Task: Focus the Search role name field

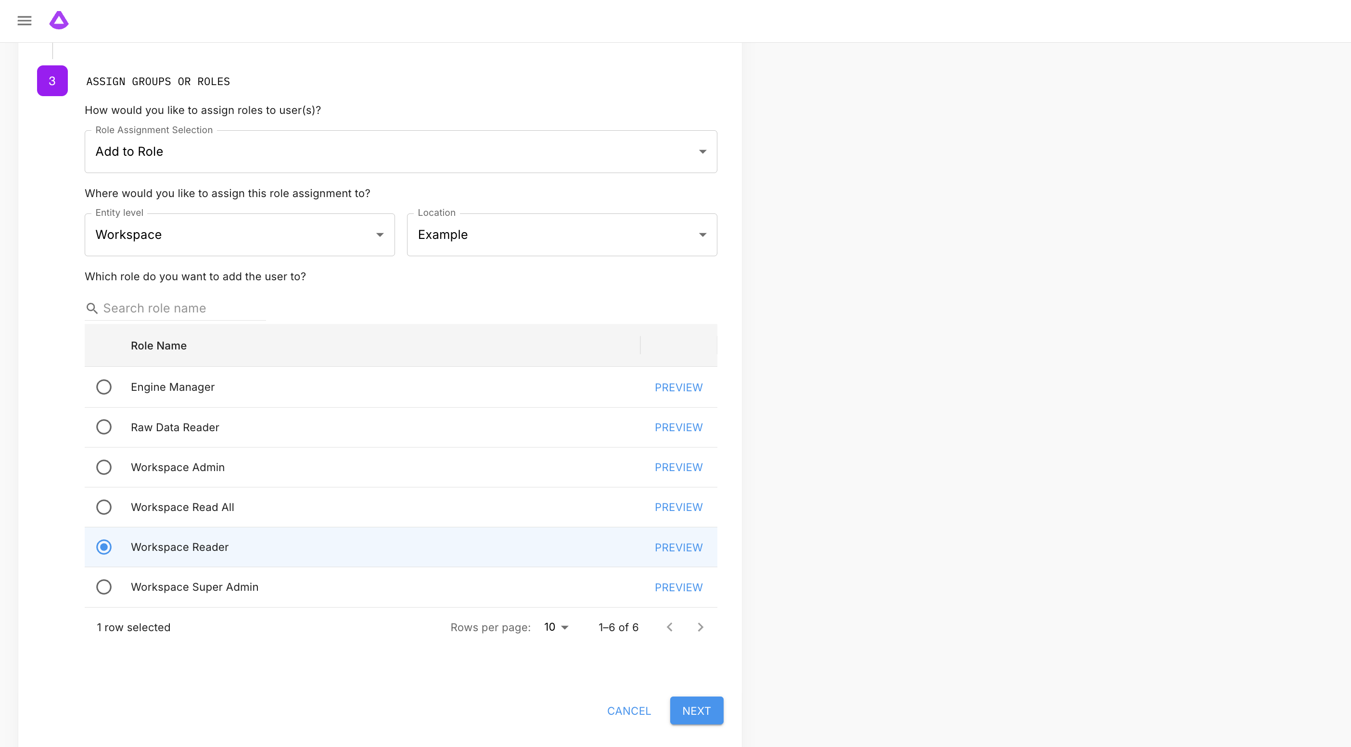Action: point(182,308)
